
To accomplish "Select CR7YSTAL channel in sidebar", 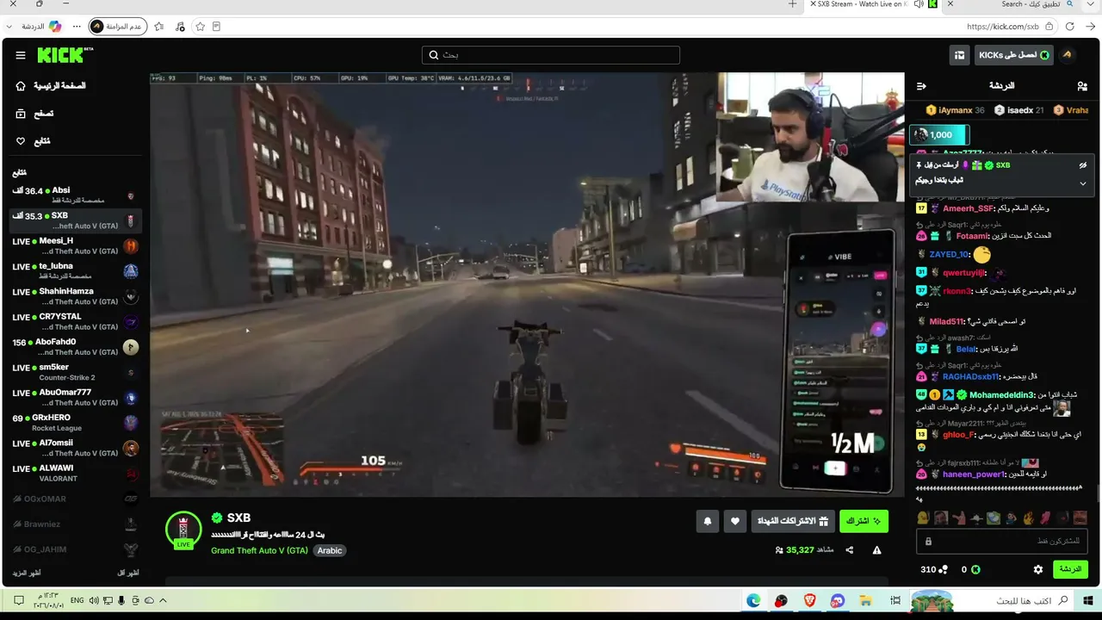I will coord(76,322).
